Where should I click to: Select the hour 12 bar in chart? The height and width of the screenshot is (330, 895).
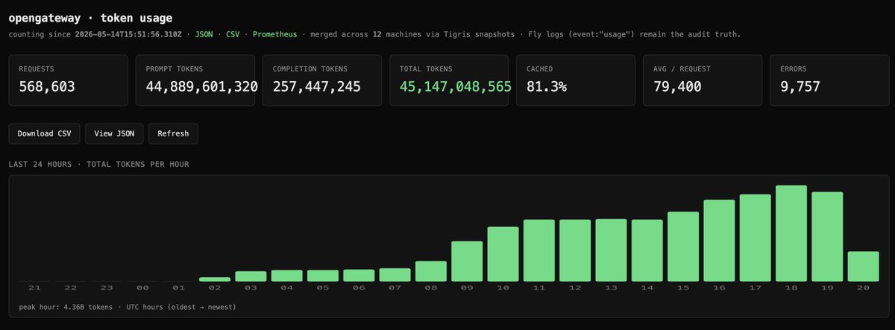(575, 250)
